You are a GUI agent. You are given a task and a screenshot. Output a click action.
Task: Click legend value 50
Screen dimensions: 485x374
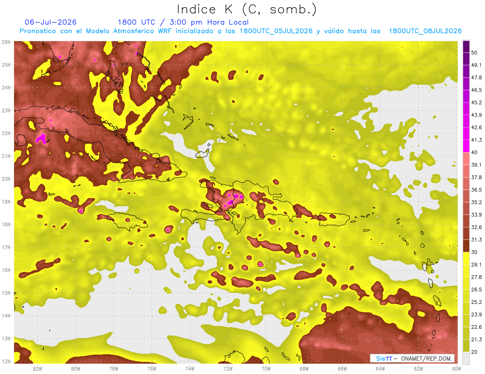pyautogui.click(x=475, y=53)
